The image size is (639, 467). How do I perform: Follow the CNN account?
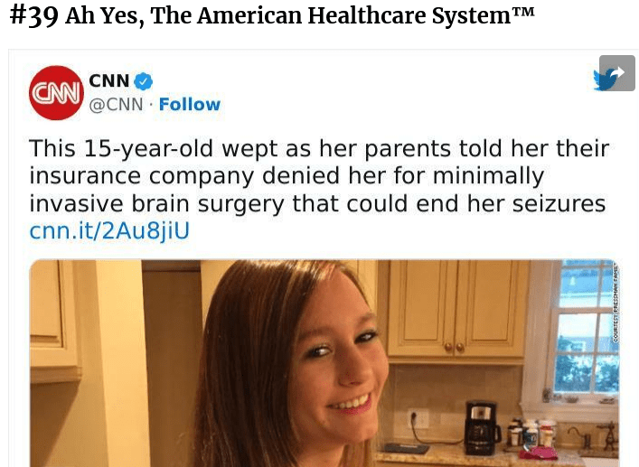[x=190, y=105]
